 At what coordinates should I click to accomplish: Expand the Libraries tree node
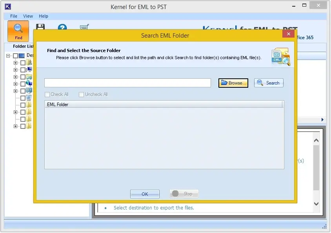(x=15, y=77)
